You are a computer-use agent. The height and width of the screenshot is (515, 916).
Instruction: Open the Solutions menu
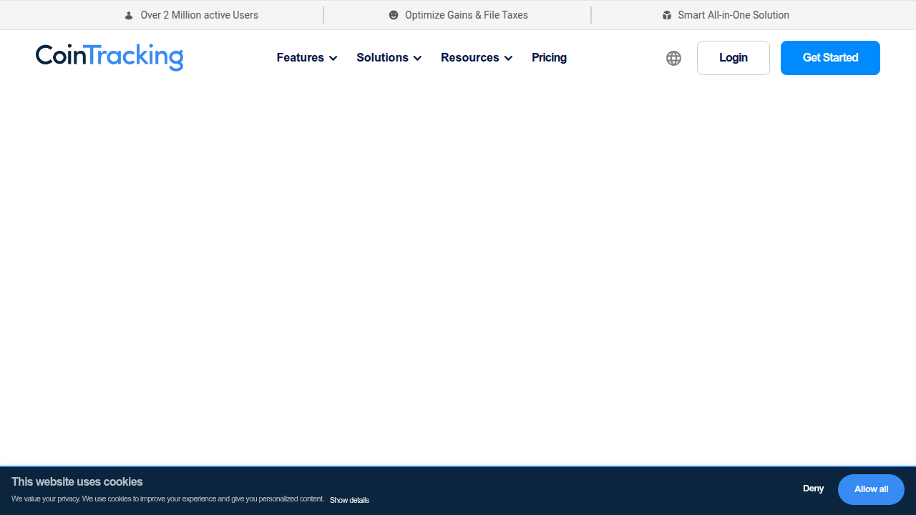pyautogui.click(x=382, y=58)
